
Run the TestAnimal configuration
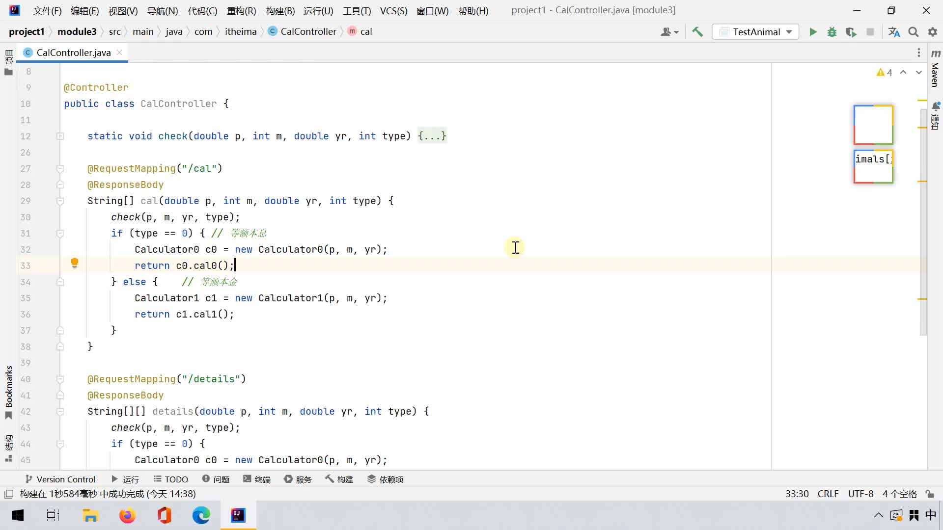click(x=813, y=32)
